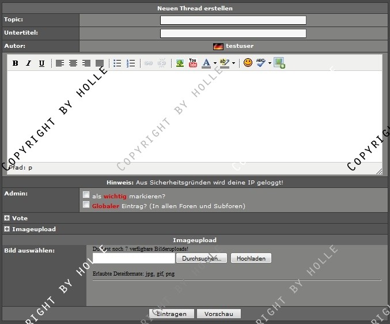Viewport: 390px width, 324px height.
Task: Align text right
Action: pyautogui.click(x=86, y=63)
